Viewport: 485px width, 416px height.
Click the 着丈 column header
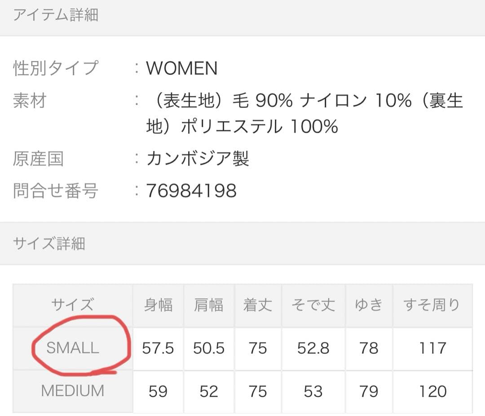258,305
